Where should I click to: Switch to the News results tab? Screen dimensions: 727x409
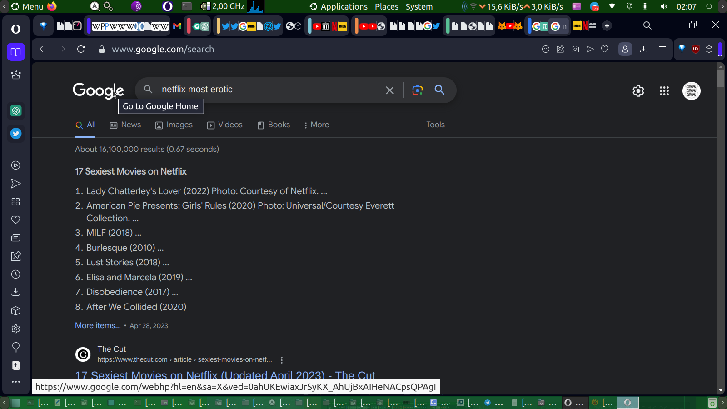click(x=125, y=125)
